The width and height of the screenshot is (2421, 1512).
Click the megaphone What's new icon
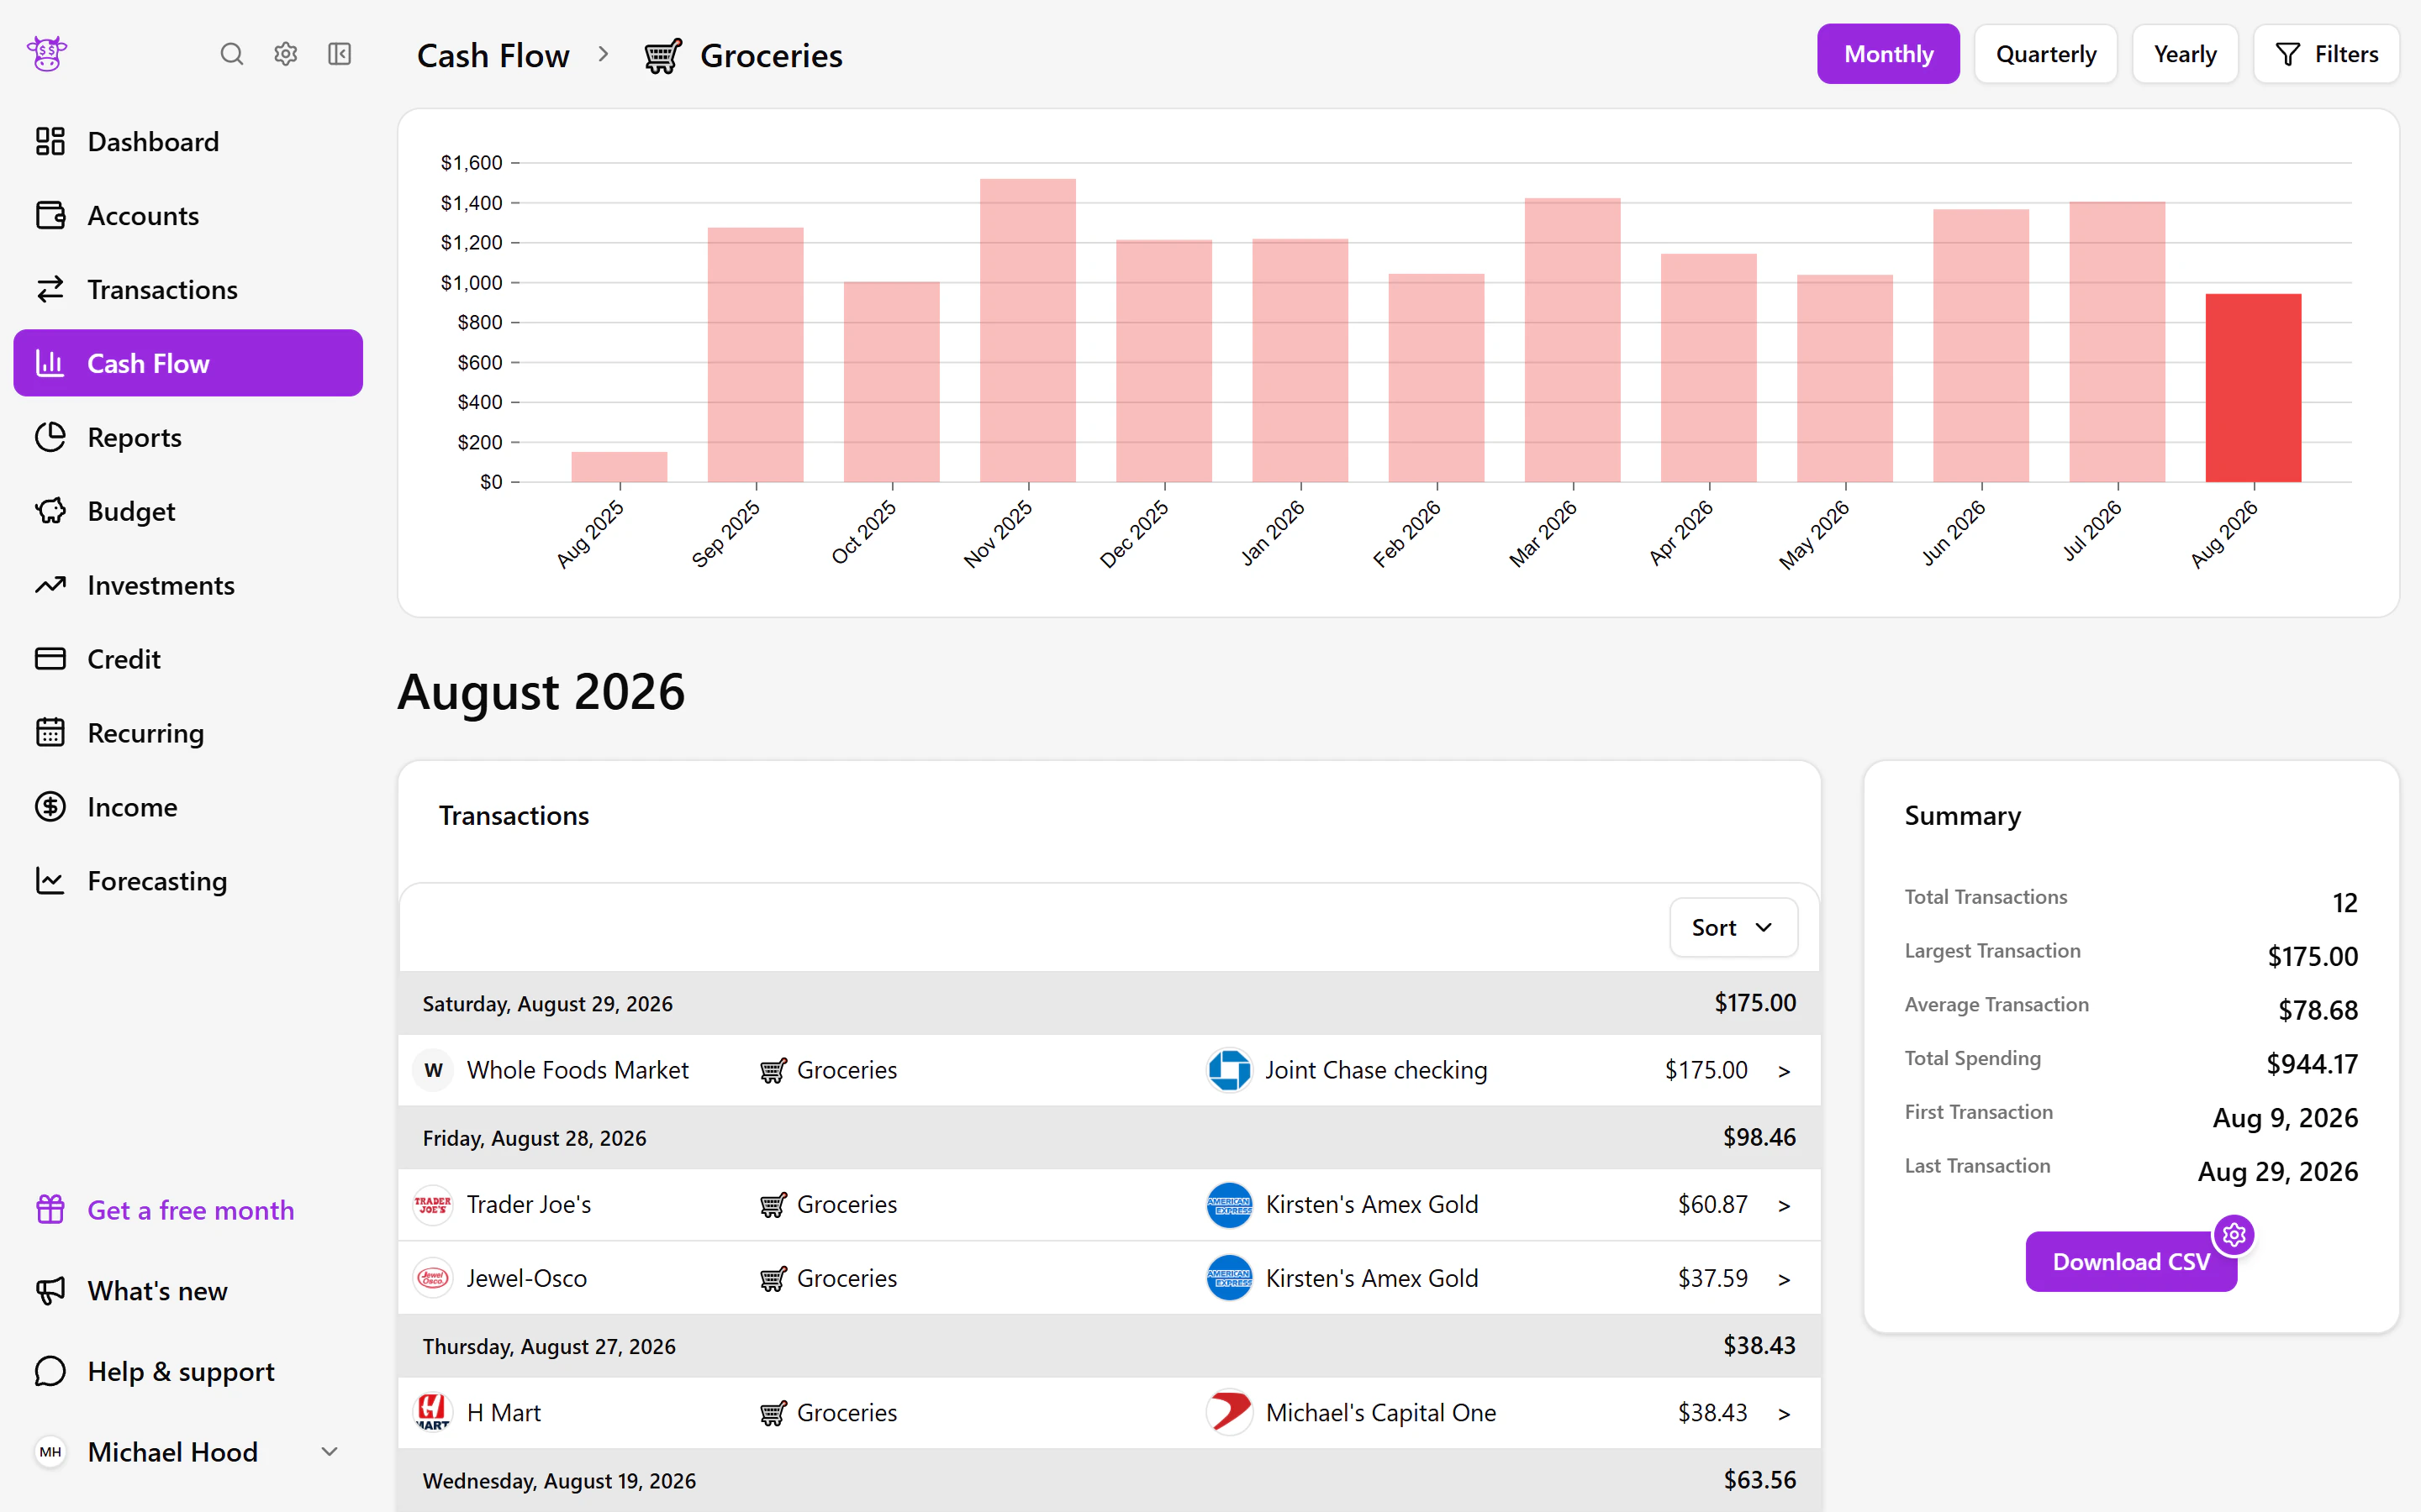[50, 1291]
